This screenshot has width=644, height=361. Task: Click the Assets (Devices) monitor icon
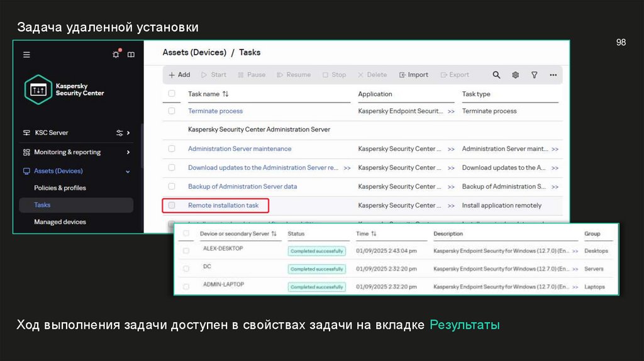click(x=26, y=171)
